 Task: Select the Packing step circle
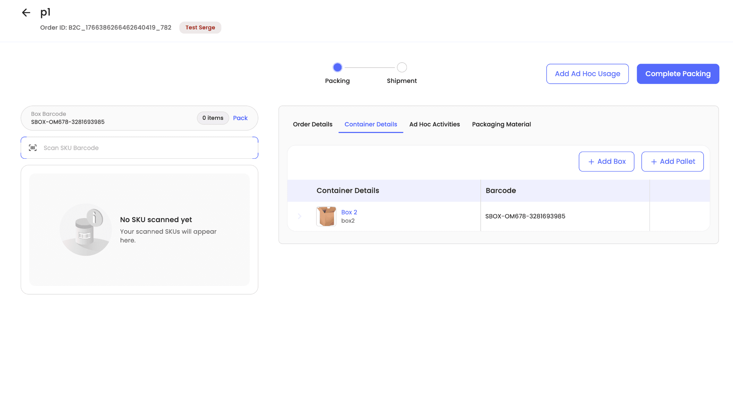pos(337,67)
